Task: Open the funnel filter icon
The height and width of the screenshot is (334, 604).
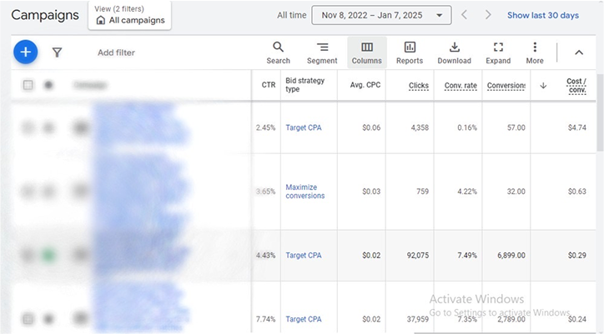Action: coord(57,52)
